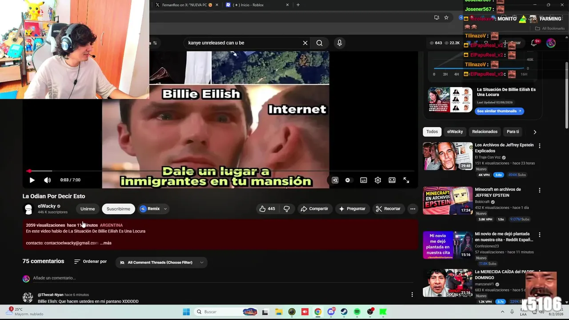Open more actions ellipsis below the video
The height and width of the screenshot is (320, 569).
[413, 209]
